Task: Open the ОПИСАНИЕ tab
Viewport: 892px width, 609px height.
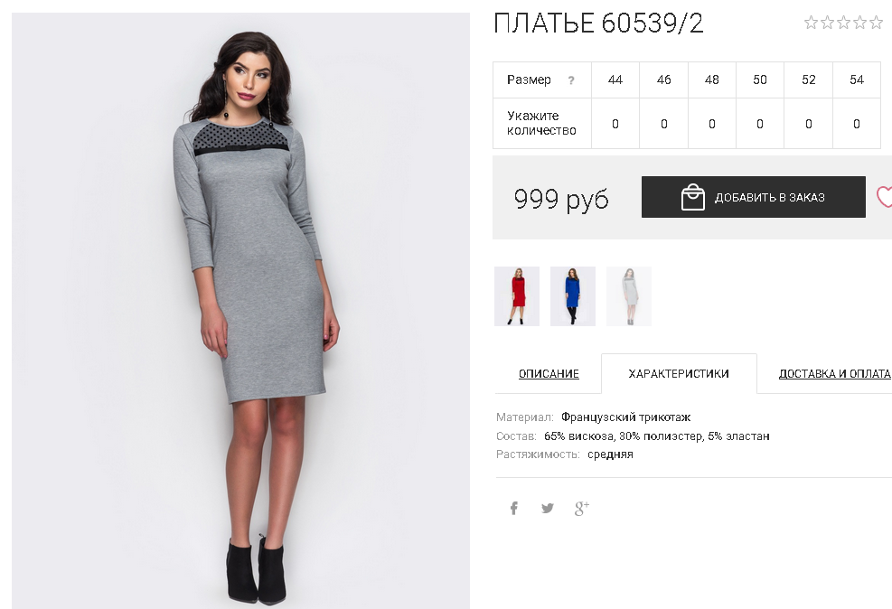Action: click(549, 373)
